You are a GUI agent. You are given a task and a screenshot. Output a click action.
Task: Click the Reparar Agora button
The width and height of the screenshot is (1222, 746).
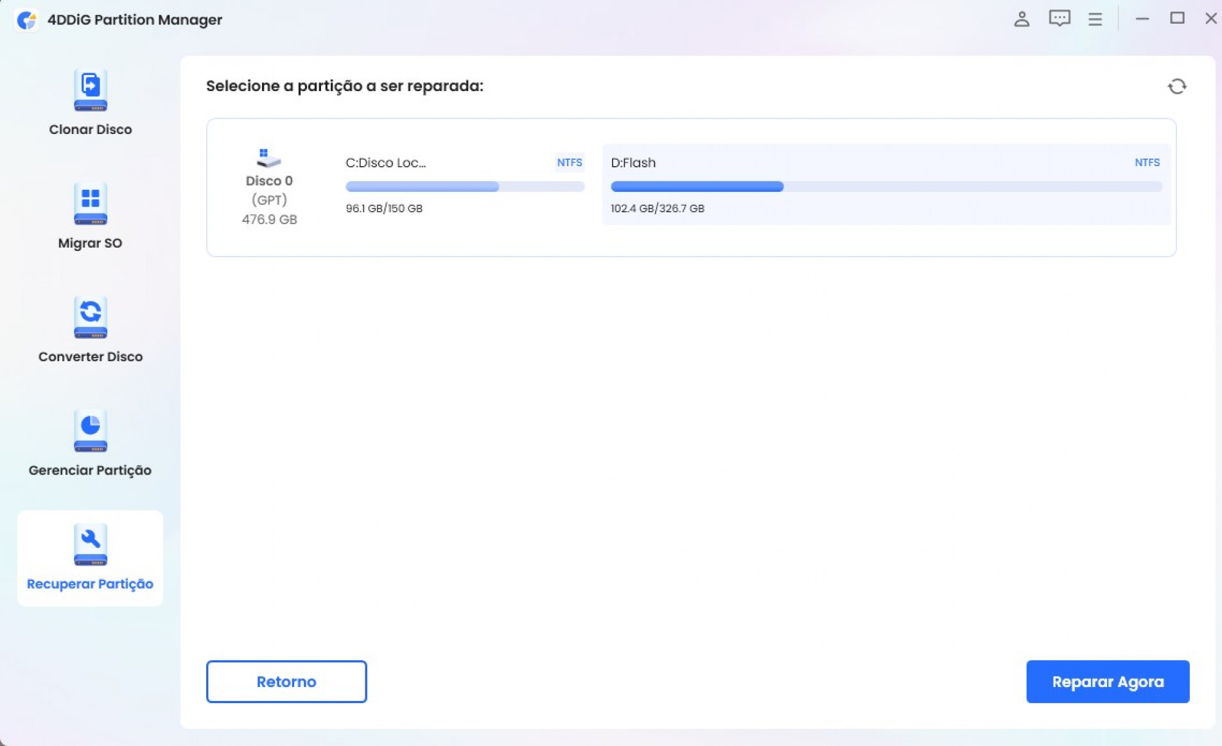(x=1107, y=681)
